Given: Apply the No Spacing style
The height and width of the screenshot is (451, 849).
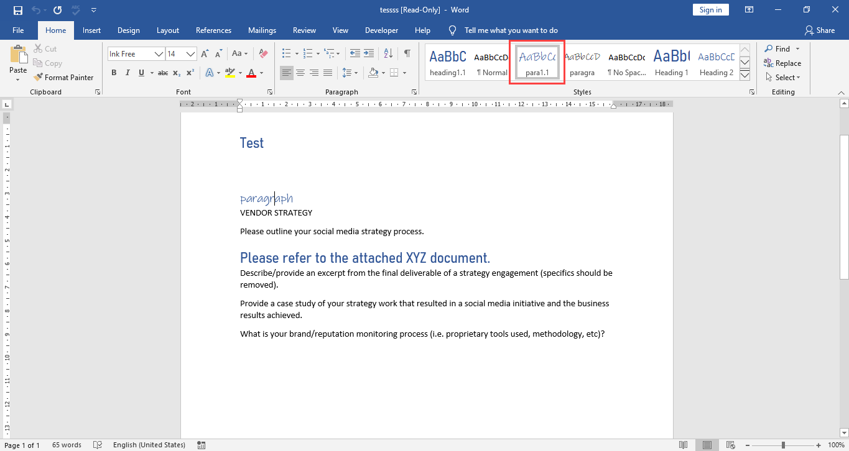Looking at the screenshot, I should [626, 63].
